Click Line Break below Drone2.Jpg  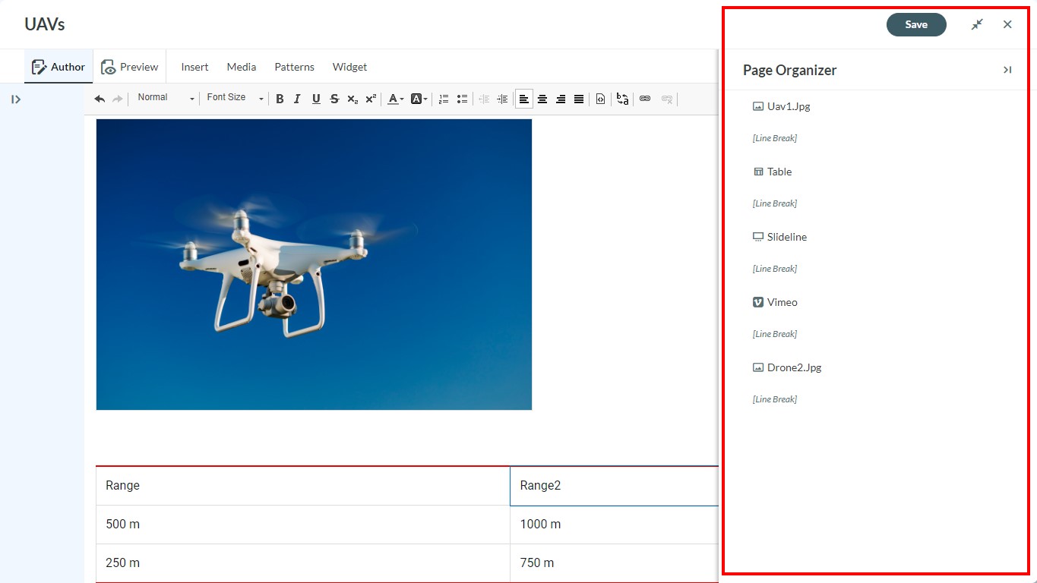point(775,399)
